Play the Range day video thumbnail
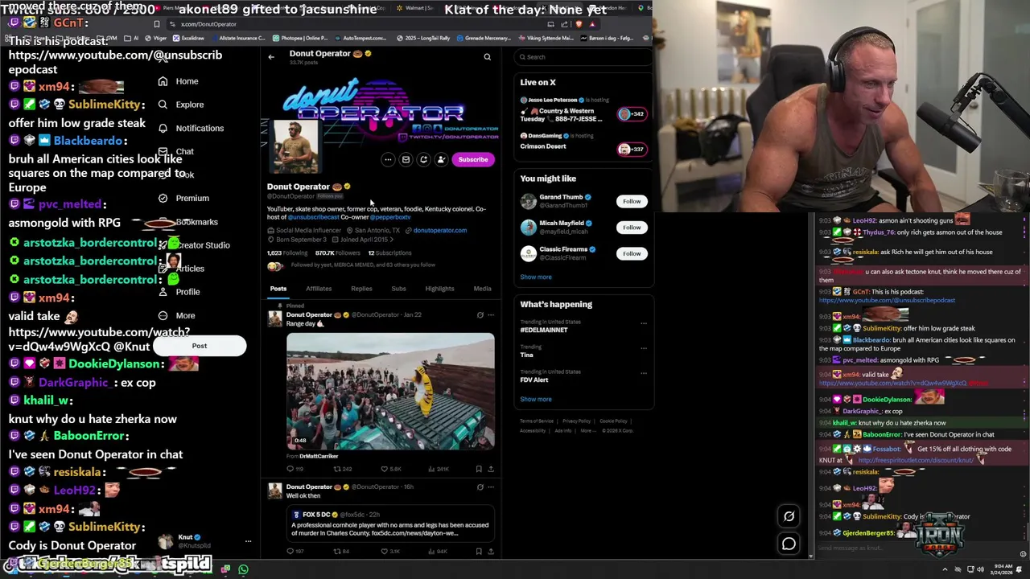This screenshot has height=579, width=1030. 390,392
